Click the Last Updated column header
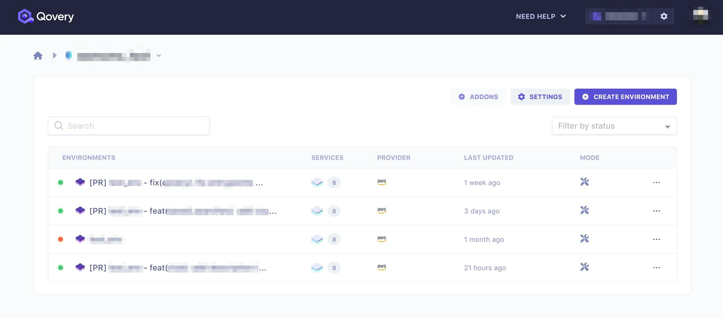This screenshot has height=318, width=723. coord(488,158)
